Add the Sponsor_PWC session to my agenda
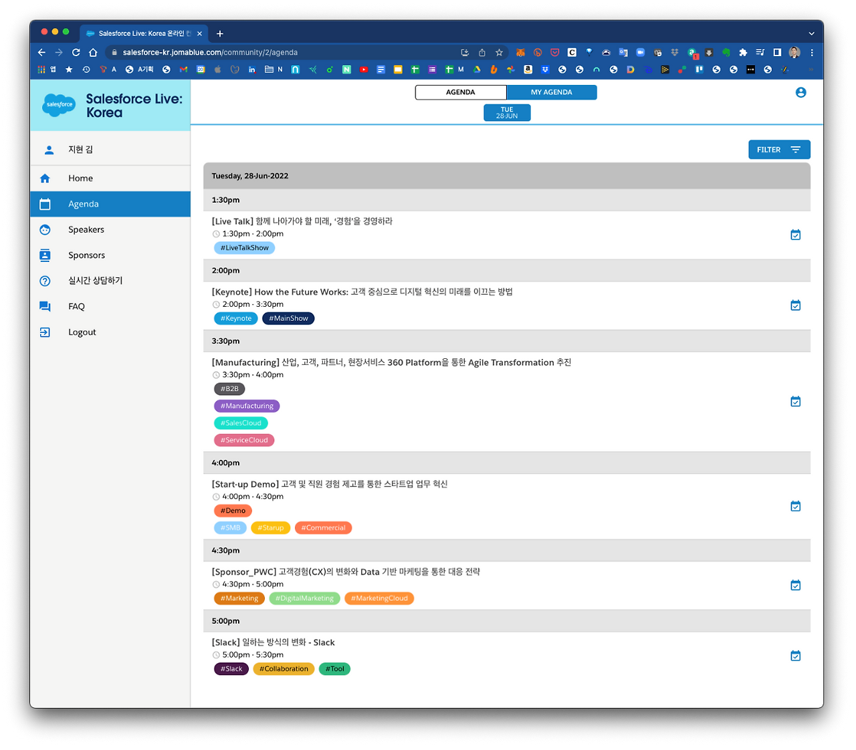This screenshot has width=856, height=750. pyautogui.click(x=795, y=585)
